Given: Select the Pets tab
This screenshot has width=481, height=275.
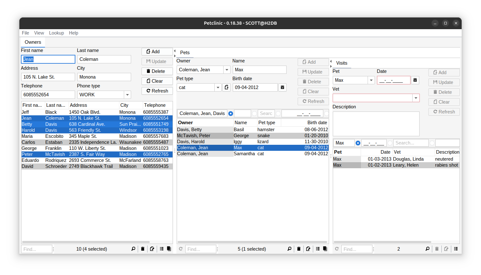Looking at the screenshot, I should 185,53.
